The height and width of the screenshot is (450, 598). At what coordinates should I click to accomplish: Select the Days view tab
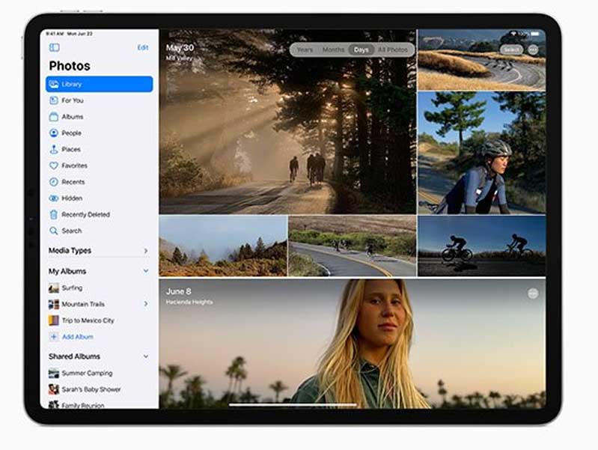pos(361,49)
